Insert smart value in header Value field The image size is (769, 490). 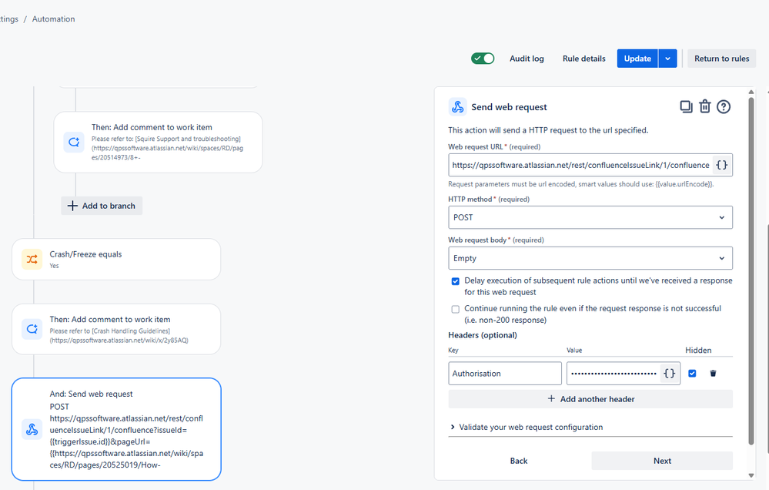670,374
